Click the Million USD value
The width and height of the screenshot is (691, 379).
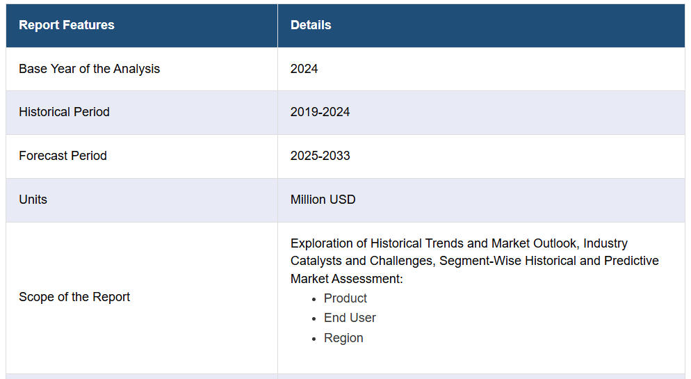tap(323, 200)
